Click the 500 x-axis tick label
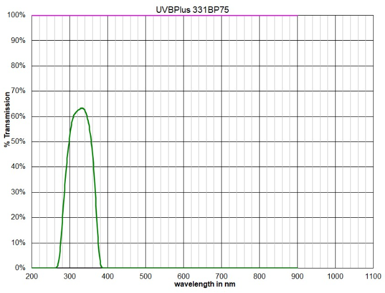Image resolution: width=385 pixels, height=293 pixels. click(x=145, y=276)
